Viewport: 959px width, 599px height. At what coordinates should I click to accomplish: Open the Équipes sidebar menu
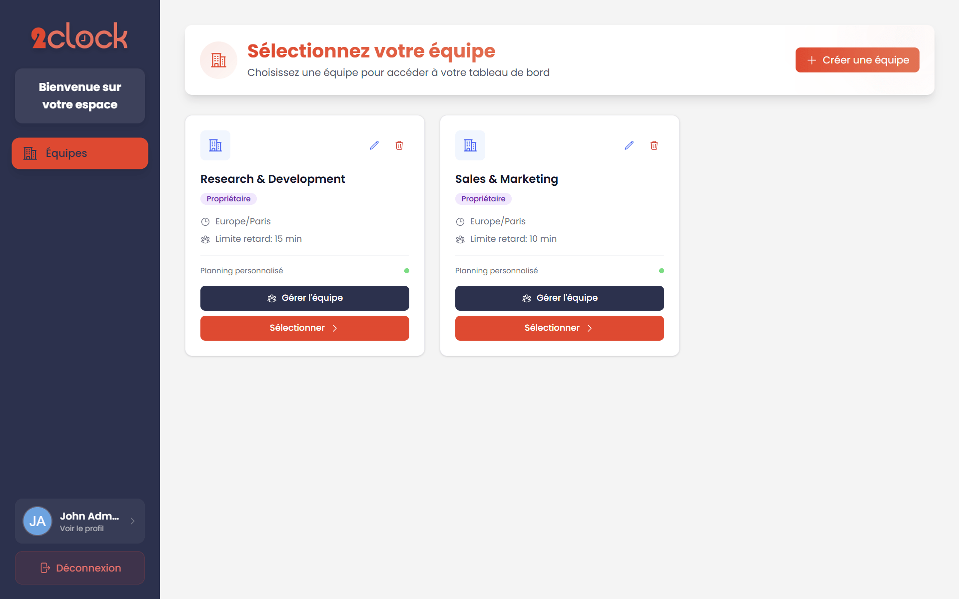click(x=80, y=153)
